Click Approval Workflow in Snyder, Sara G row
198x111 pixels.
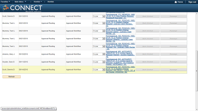[73, 62]
